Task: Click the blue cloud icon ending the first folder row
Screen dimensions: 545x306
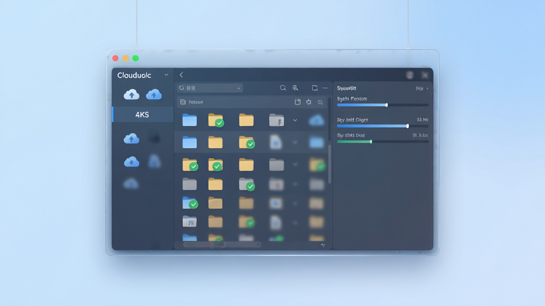Action: pos(317,121)
